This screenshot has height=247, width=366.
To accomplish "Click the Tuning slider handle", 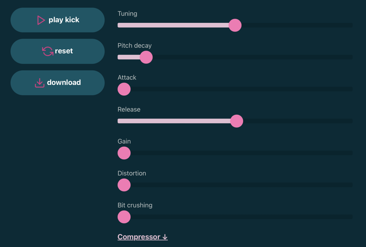I will tap(235, 25).
